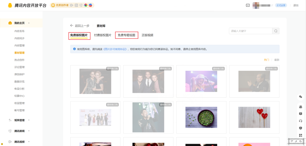This screenshot has width=306, height=146.
Task: Open 权益管理 in the sidebar
Action: pos(20,103)
